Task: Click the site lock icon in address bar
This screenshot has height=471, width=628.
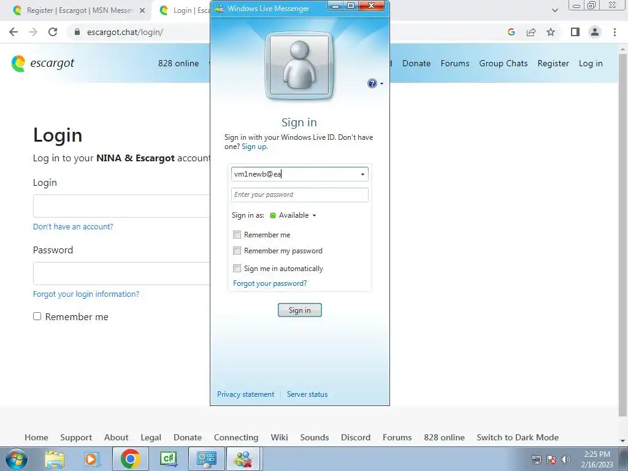Action: point(77,32)
